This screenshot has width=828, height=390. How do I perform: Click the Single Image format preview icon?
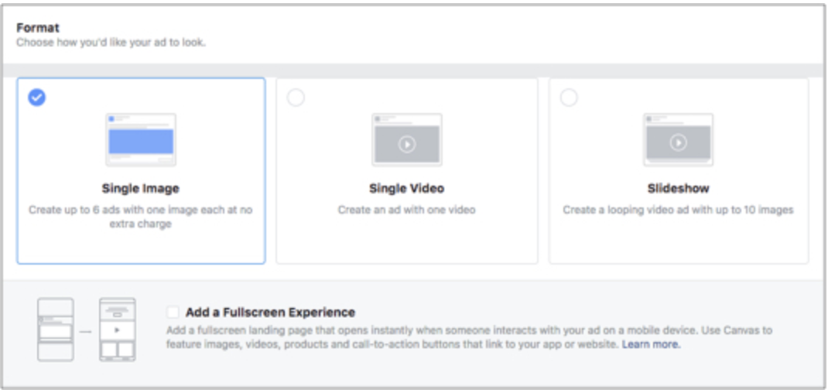tap(140, 140)
